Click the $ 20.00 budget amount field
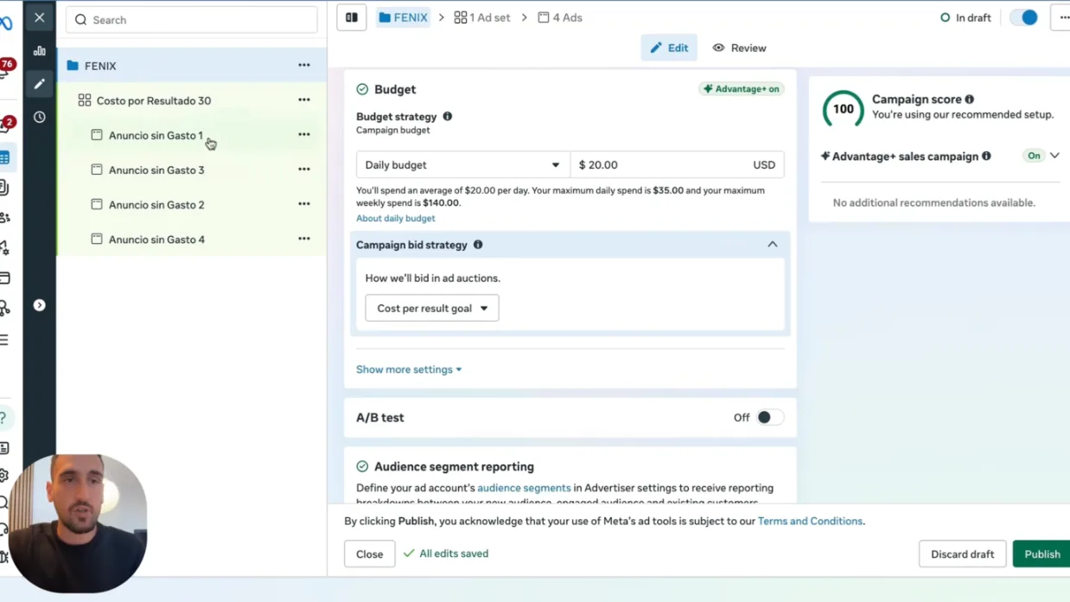 [678, 164]
